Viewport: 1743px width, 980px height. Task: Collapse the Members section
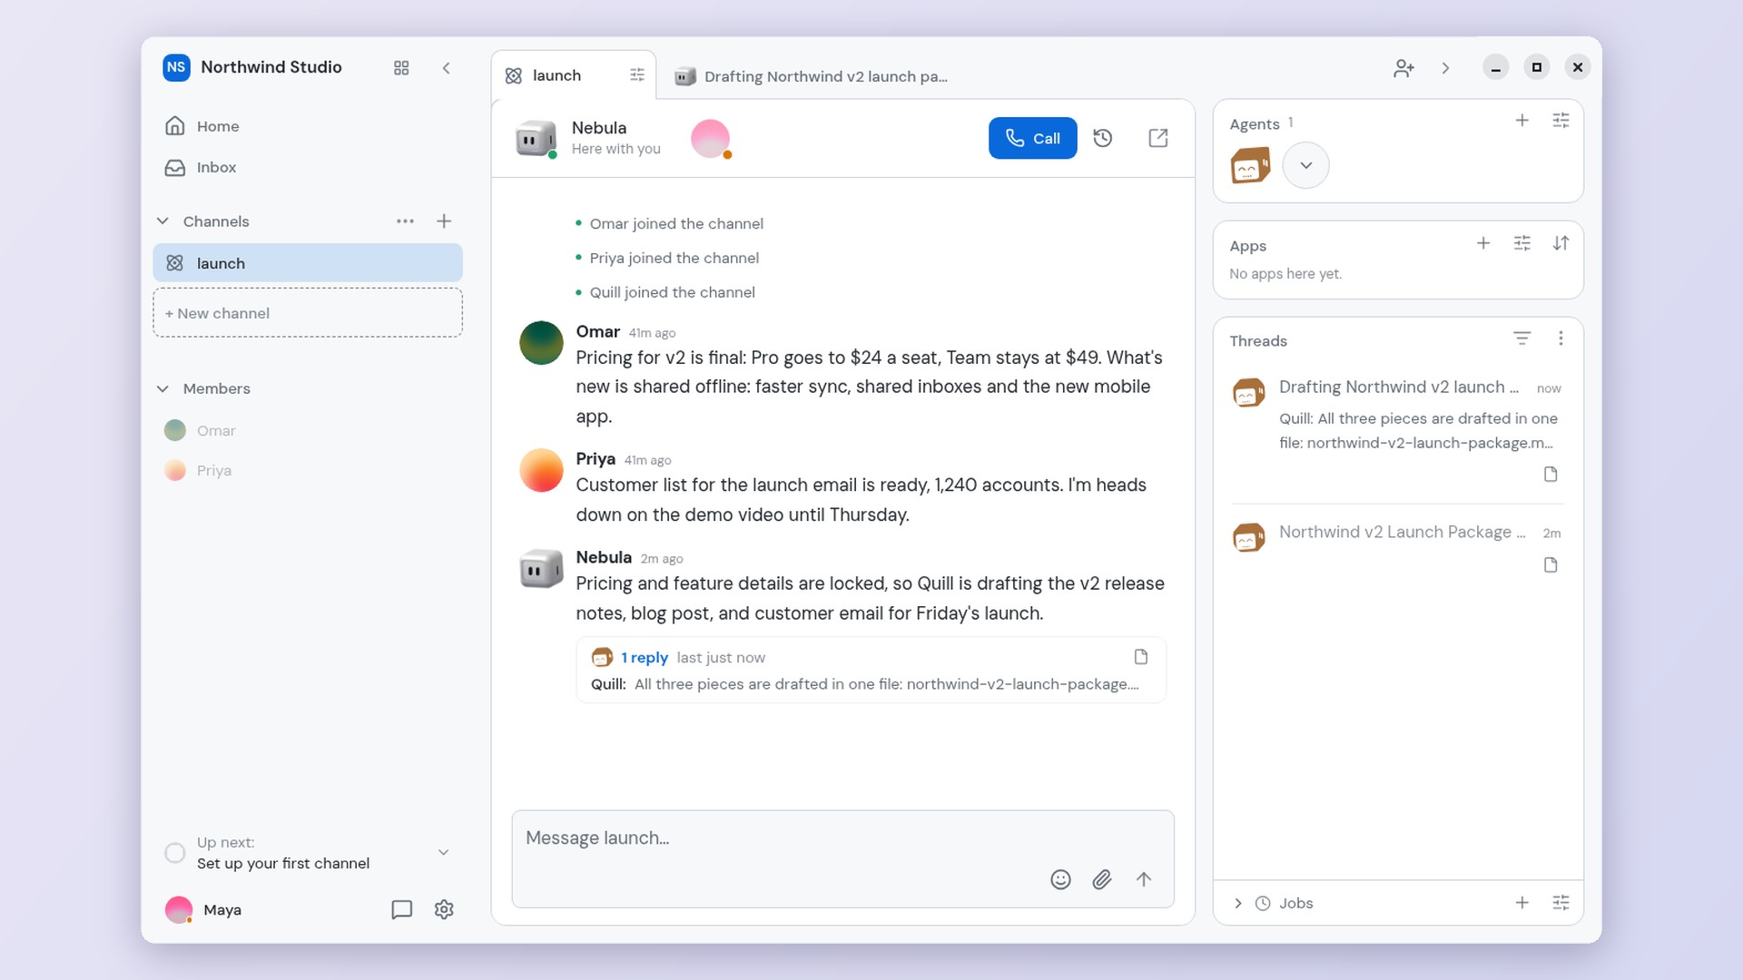[x=162, y=388]
